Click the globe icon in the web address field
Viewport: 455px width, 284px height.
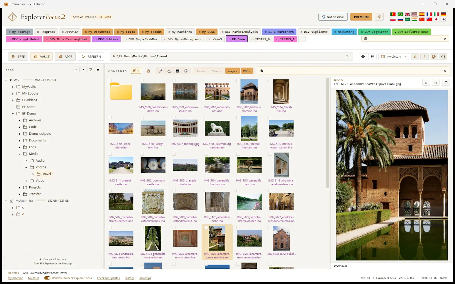(x=366, y=39)
